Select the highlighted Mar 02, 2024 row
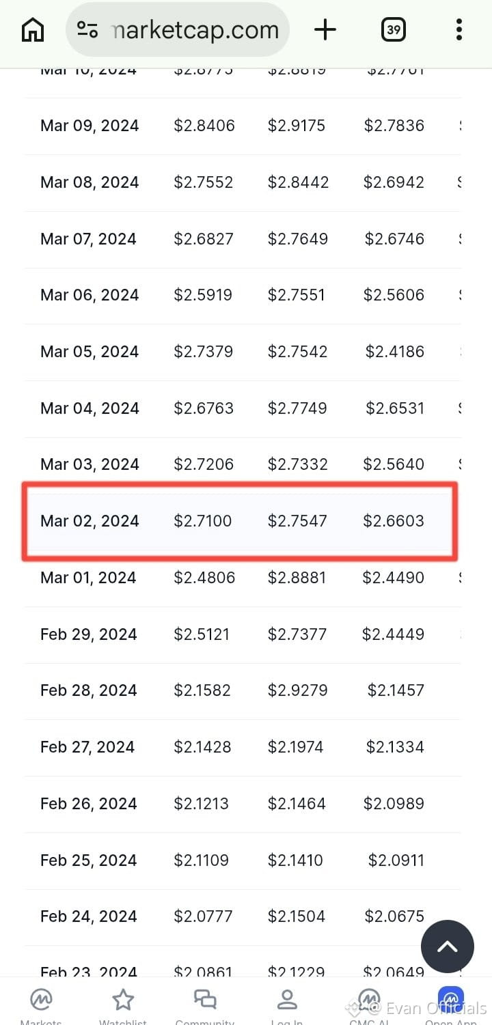The width and height of the screenshot is (492, 1025). point(240,521)
